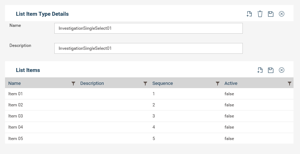Cancel changes in List Items panel

click(281, 70)
